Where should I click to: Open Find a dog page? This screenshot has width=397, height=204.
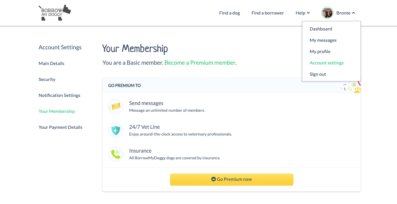pos(229,13)
